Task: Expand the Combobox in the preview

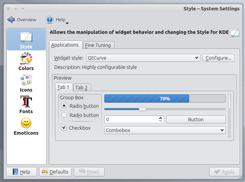Action: 165,130
